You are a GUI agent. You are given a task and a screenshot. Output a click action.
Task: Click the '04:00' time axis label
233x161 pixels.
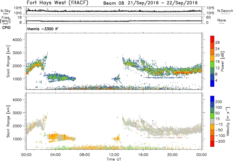[x=55, y=155]
